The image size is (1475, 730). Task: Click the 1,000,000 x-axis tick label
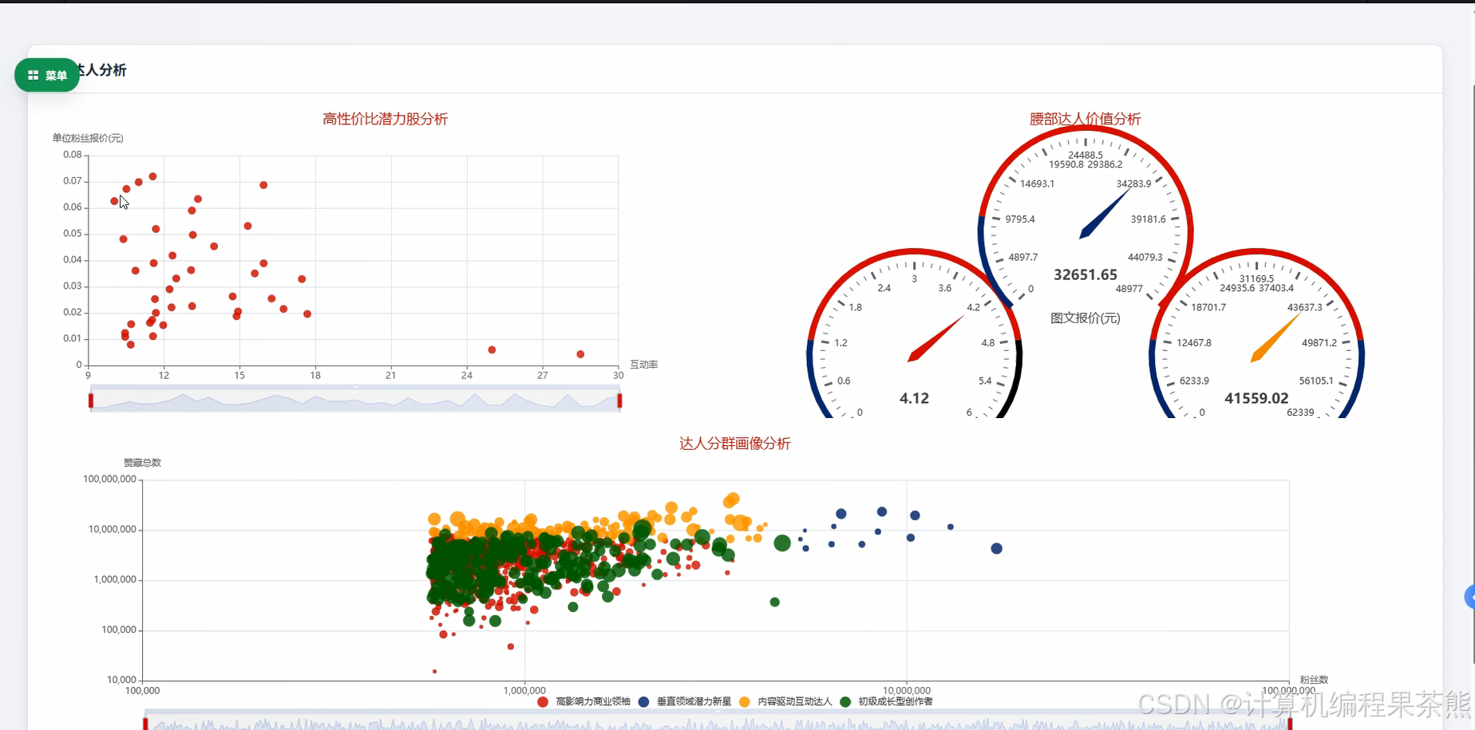click(524, 691)
